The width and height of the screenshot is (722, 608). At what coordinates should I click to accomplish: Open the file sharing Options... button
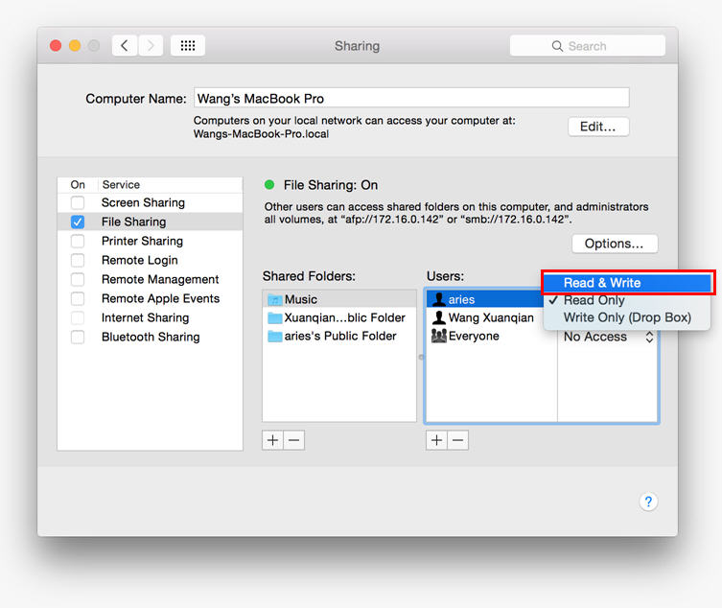615,244
